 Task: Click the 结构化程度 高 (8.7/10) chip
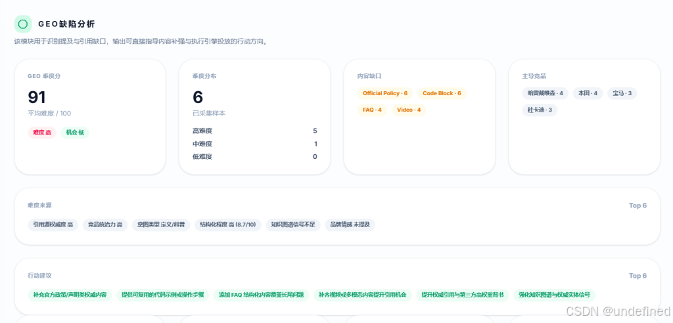pos(228,225)
